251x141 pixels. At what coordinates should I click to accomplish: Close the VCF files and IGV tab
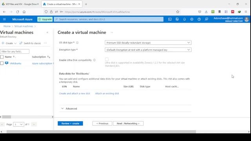38,4
